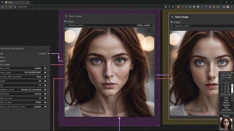Increase cfg 7.0 with right arrow
This screenshot has height=131, width=234.
point(45,85)
